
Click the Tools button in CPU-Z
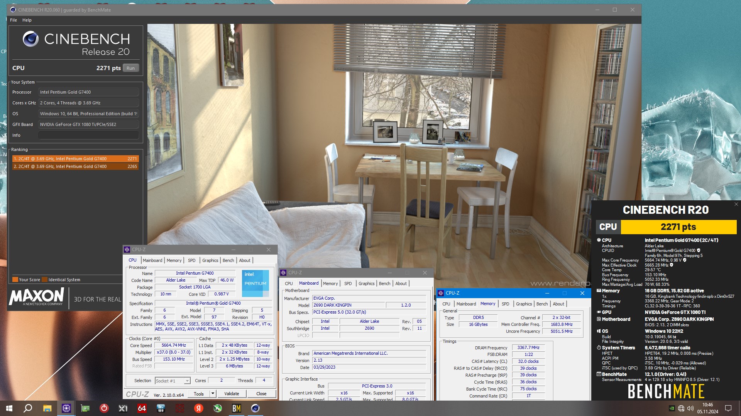(x=199, y=394)
